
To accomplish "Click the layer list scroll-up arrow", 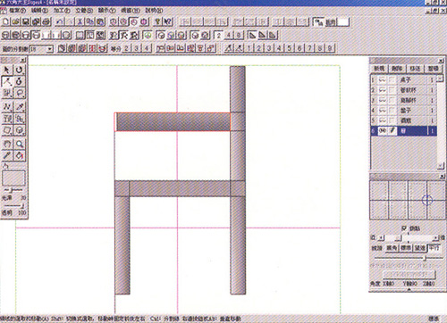I will [441, 79].
